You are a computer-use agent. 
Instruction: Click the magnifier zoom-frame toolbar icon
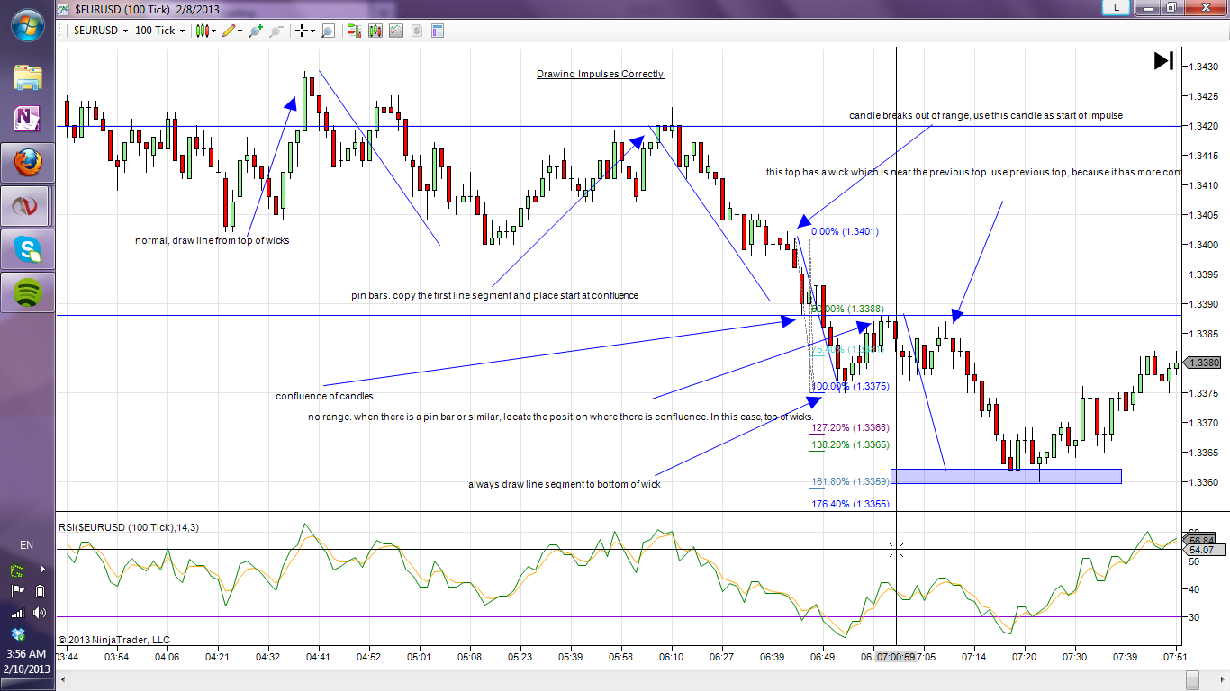click(x=328, y=31)
